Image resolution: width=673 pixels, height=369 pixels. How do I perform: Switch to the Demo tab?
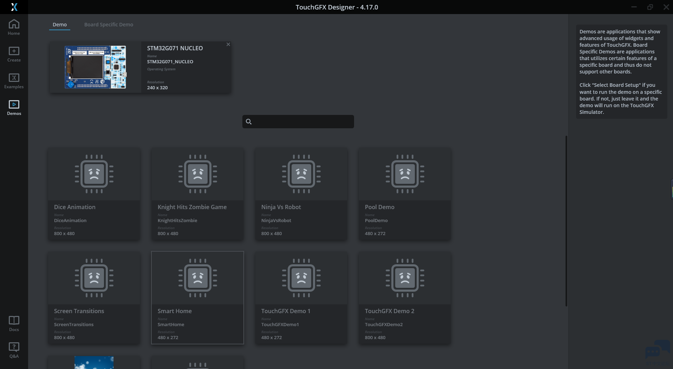coord(60,25)
